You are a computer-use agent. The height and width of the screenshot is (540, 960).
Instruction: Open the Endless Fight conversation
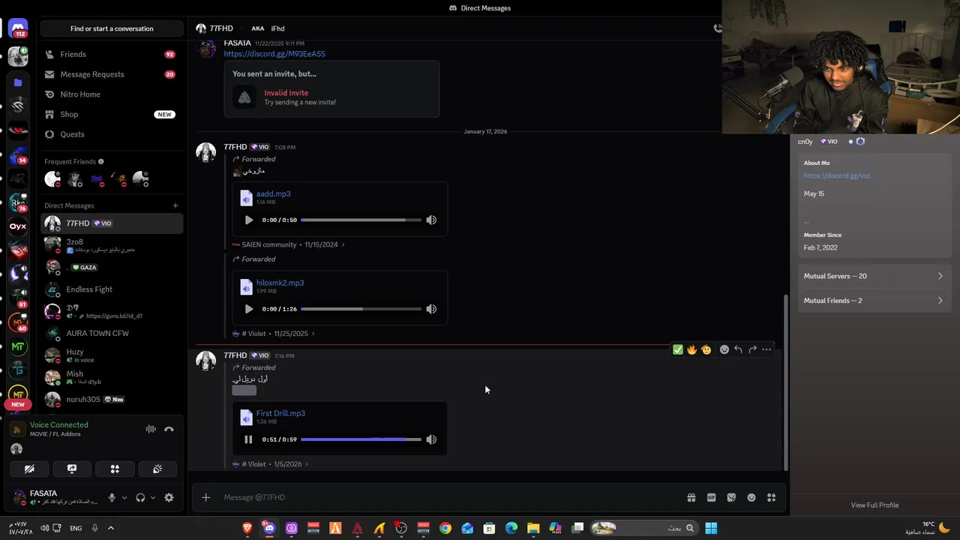pyautogui.click(x=112, y=289)
